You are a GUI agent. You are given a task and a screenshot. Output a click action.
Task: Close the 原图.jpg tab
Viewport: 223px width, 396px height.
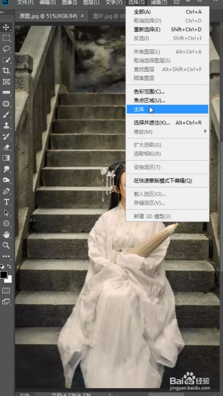[82, 16]
